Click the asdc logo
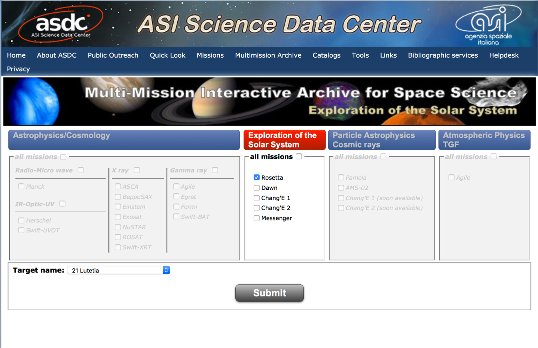 pos(61,24)
